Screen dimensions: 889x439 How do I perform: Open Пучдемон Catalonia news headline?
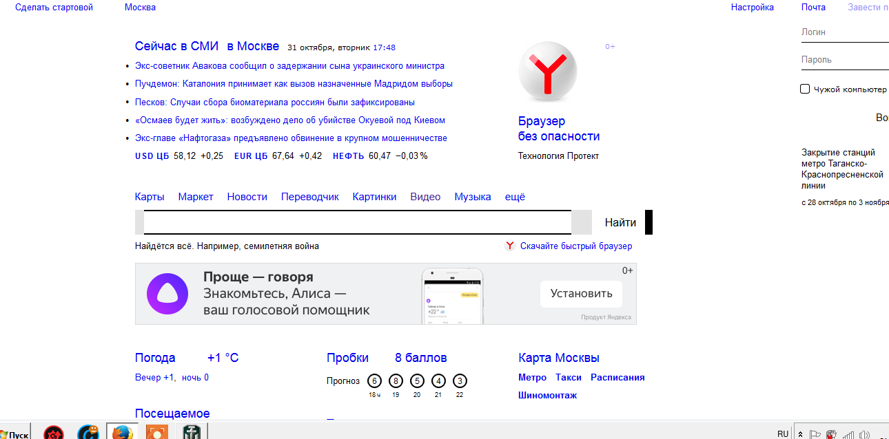(294, 84)
